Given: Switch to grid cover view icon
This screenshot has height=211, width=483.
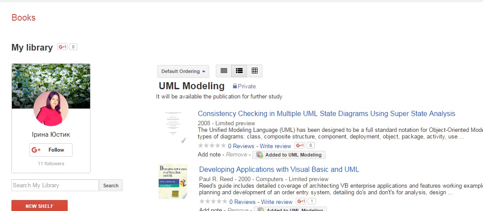Looking at the screenshot, I should click(254, 71).
